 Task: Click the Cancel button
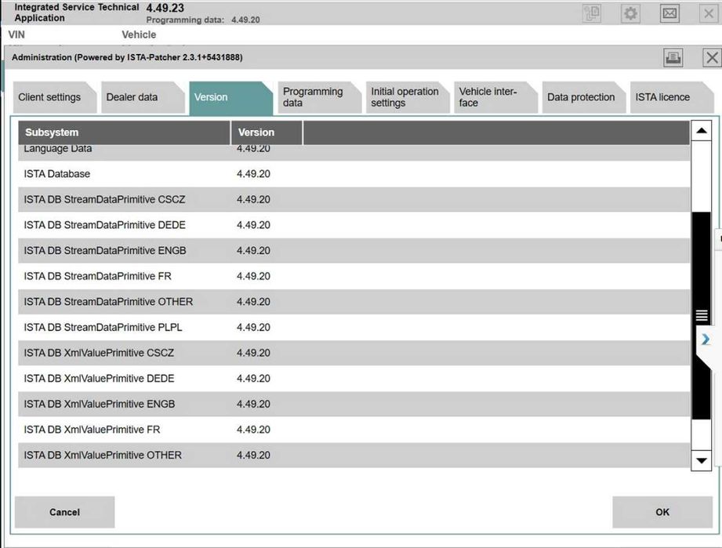pos(64,512)
